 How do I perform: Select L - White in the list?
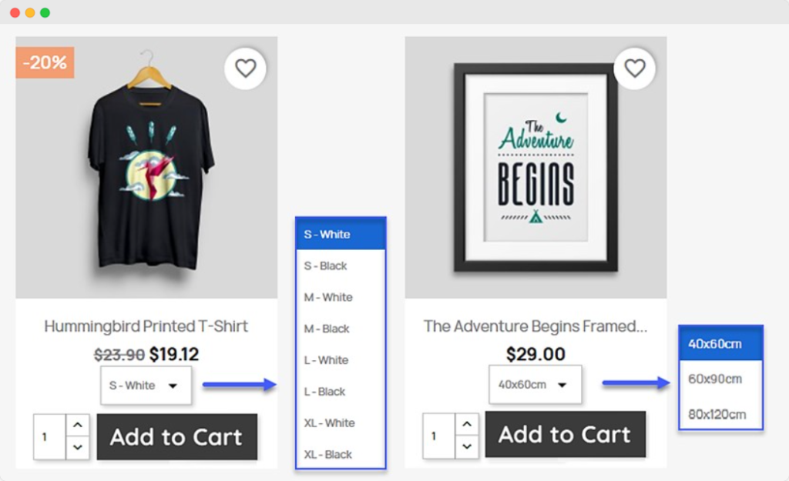[x=340, y=360]
